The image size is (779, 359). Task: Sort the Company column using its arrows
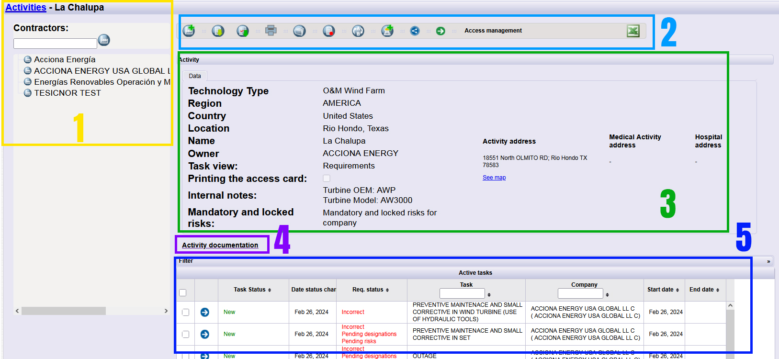tap(607, 295)
